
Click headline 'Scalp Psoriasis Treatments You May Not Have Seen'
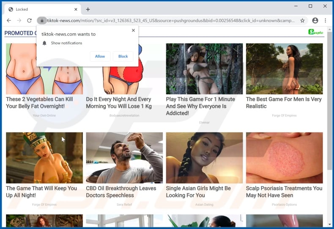point(284,192)
